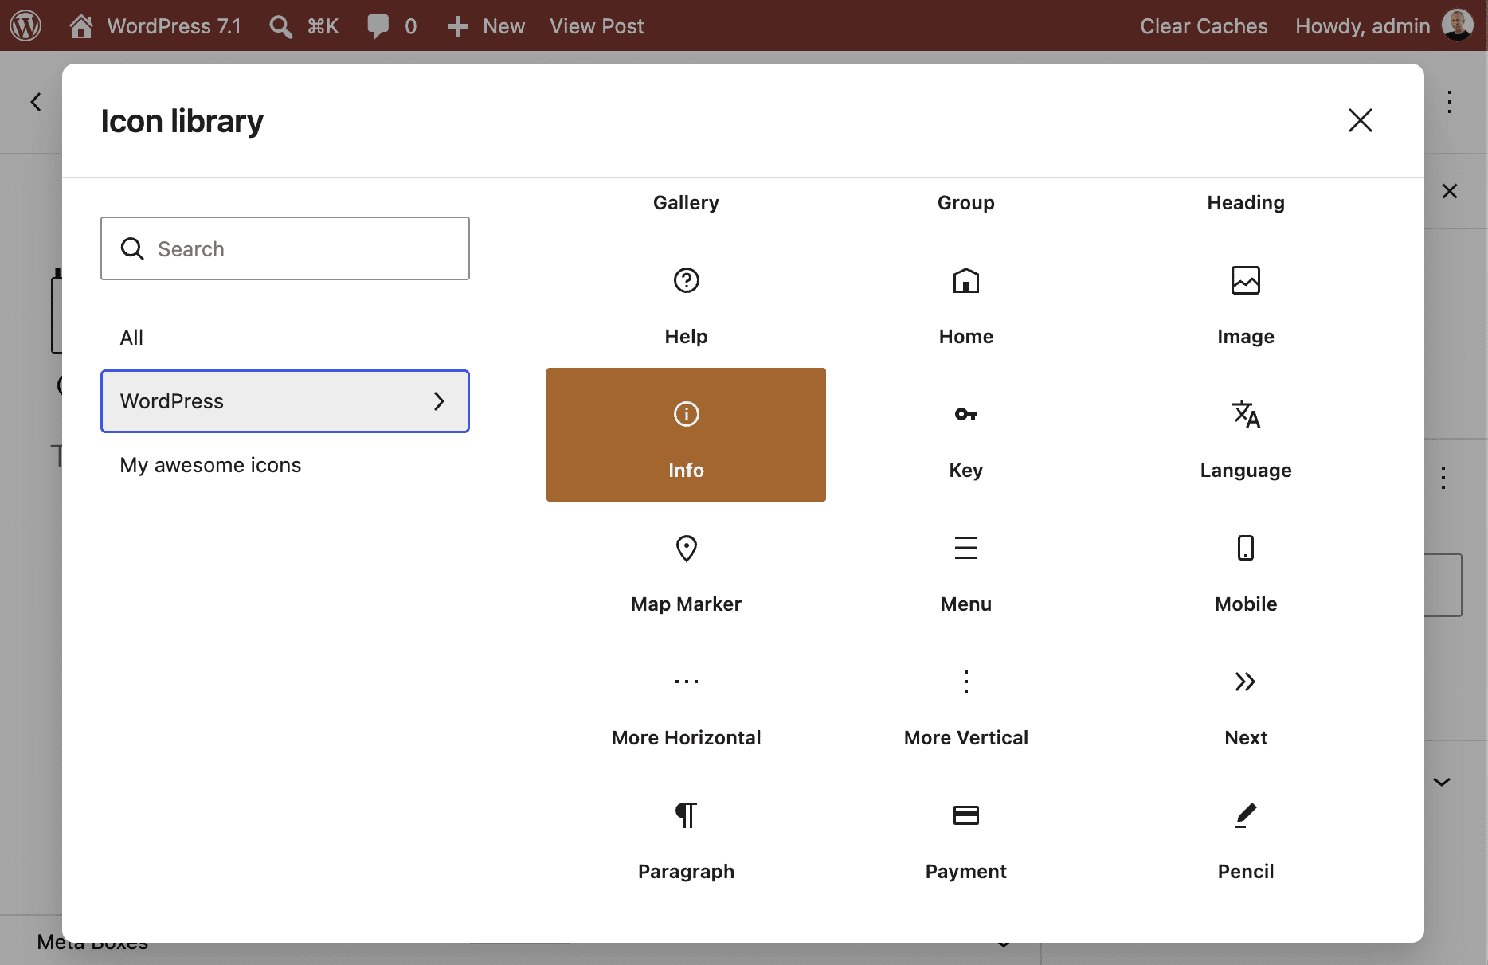Choose the Key icon

(x=965, y=435)
